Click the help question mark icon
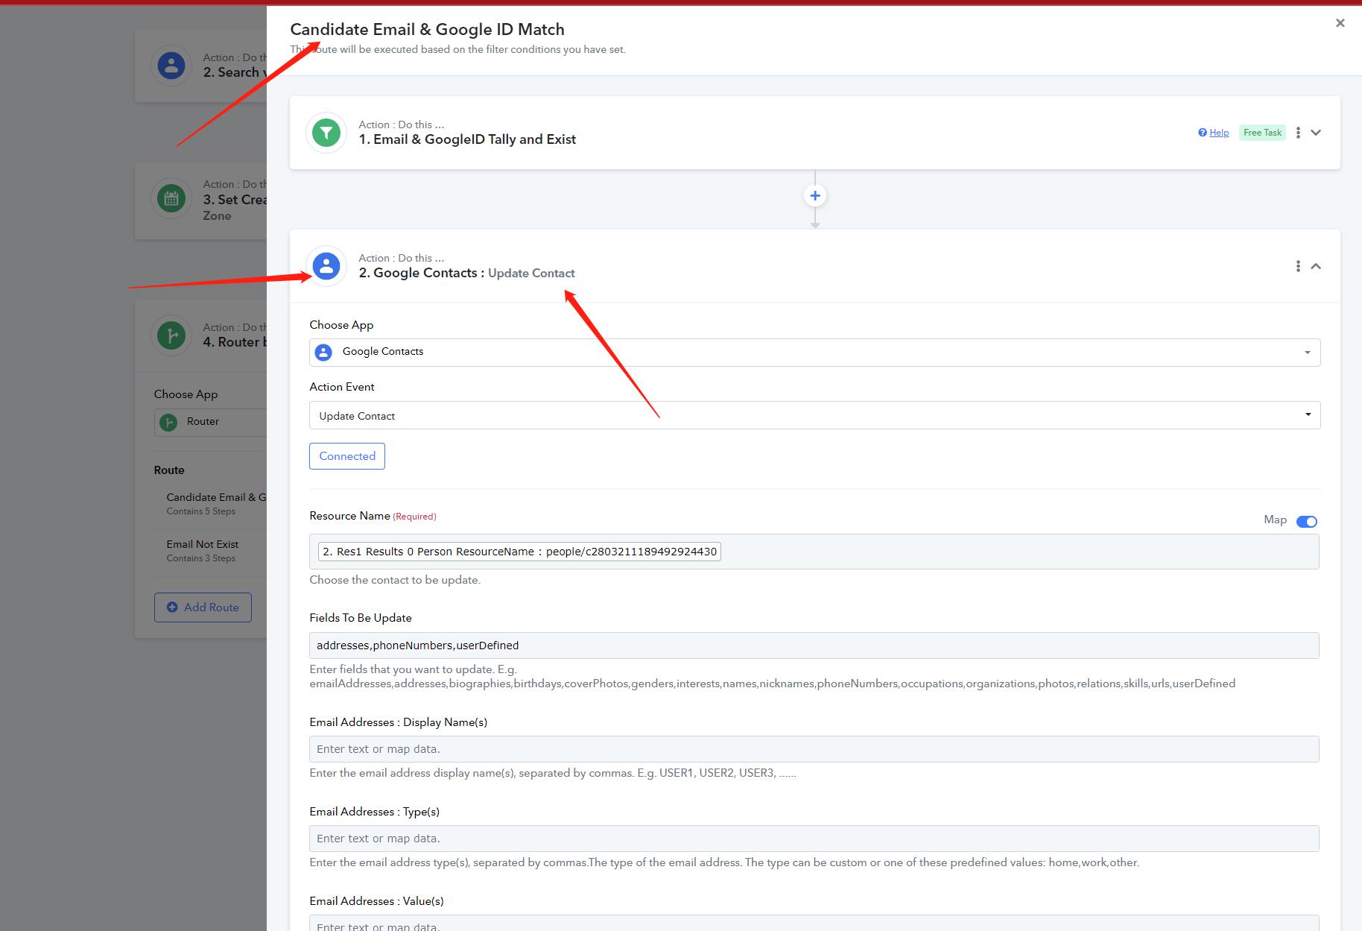 pos(1202,133)
